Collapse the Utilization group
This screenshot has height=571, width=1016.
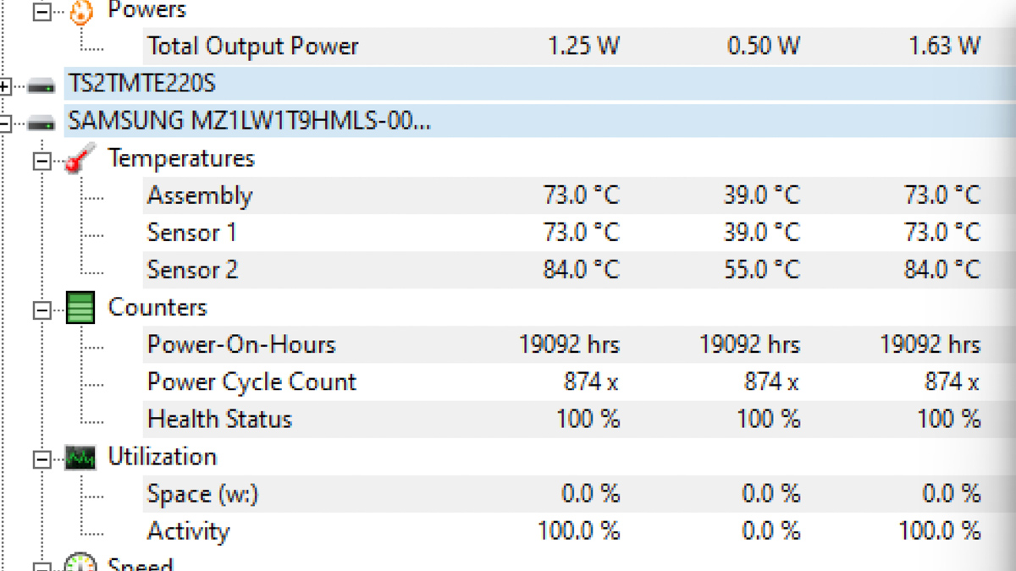click(41, 459)
